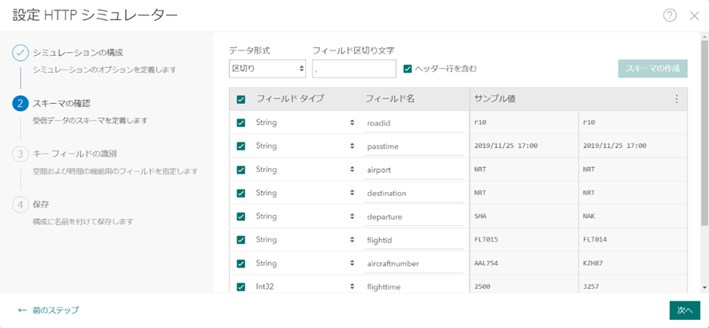709x328 pixels.
Task: Change field type for passtime row
Action: (304, 146)
